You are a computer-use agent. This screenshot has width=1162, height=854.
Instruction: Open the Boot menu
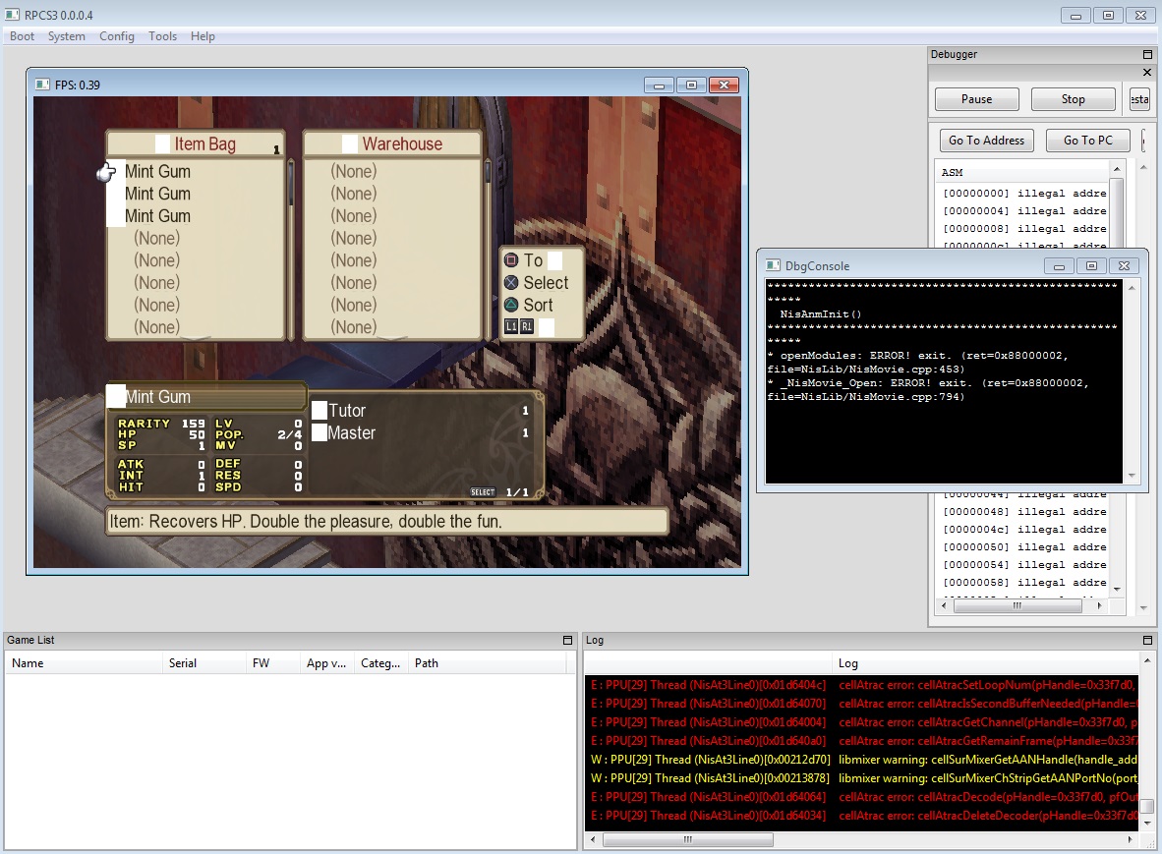(x=22, y=36)
